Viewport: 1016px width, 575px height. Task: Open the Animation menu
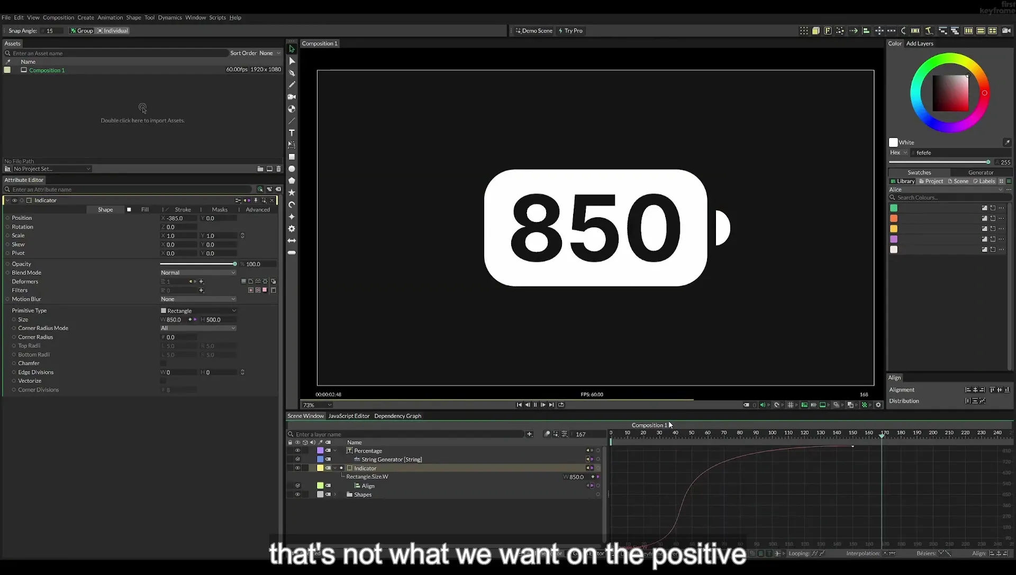[x=110, y=17]
